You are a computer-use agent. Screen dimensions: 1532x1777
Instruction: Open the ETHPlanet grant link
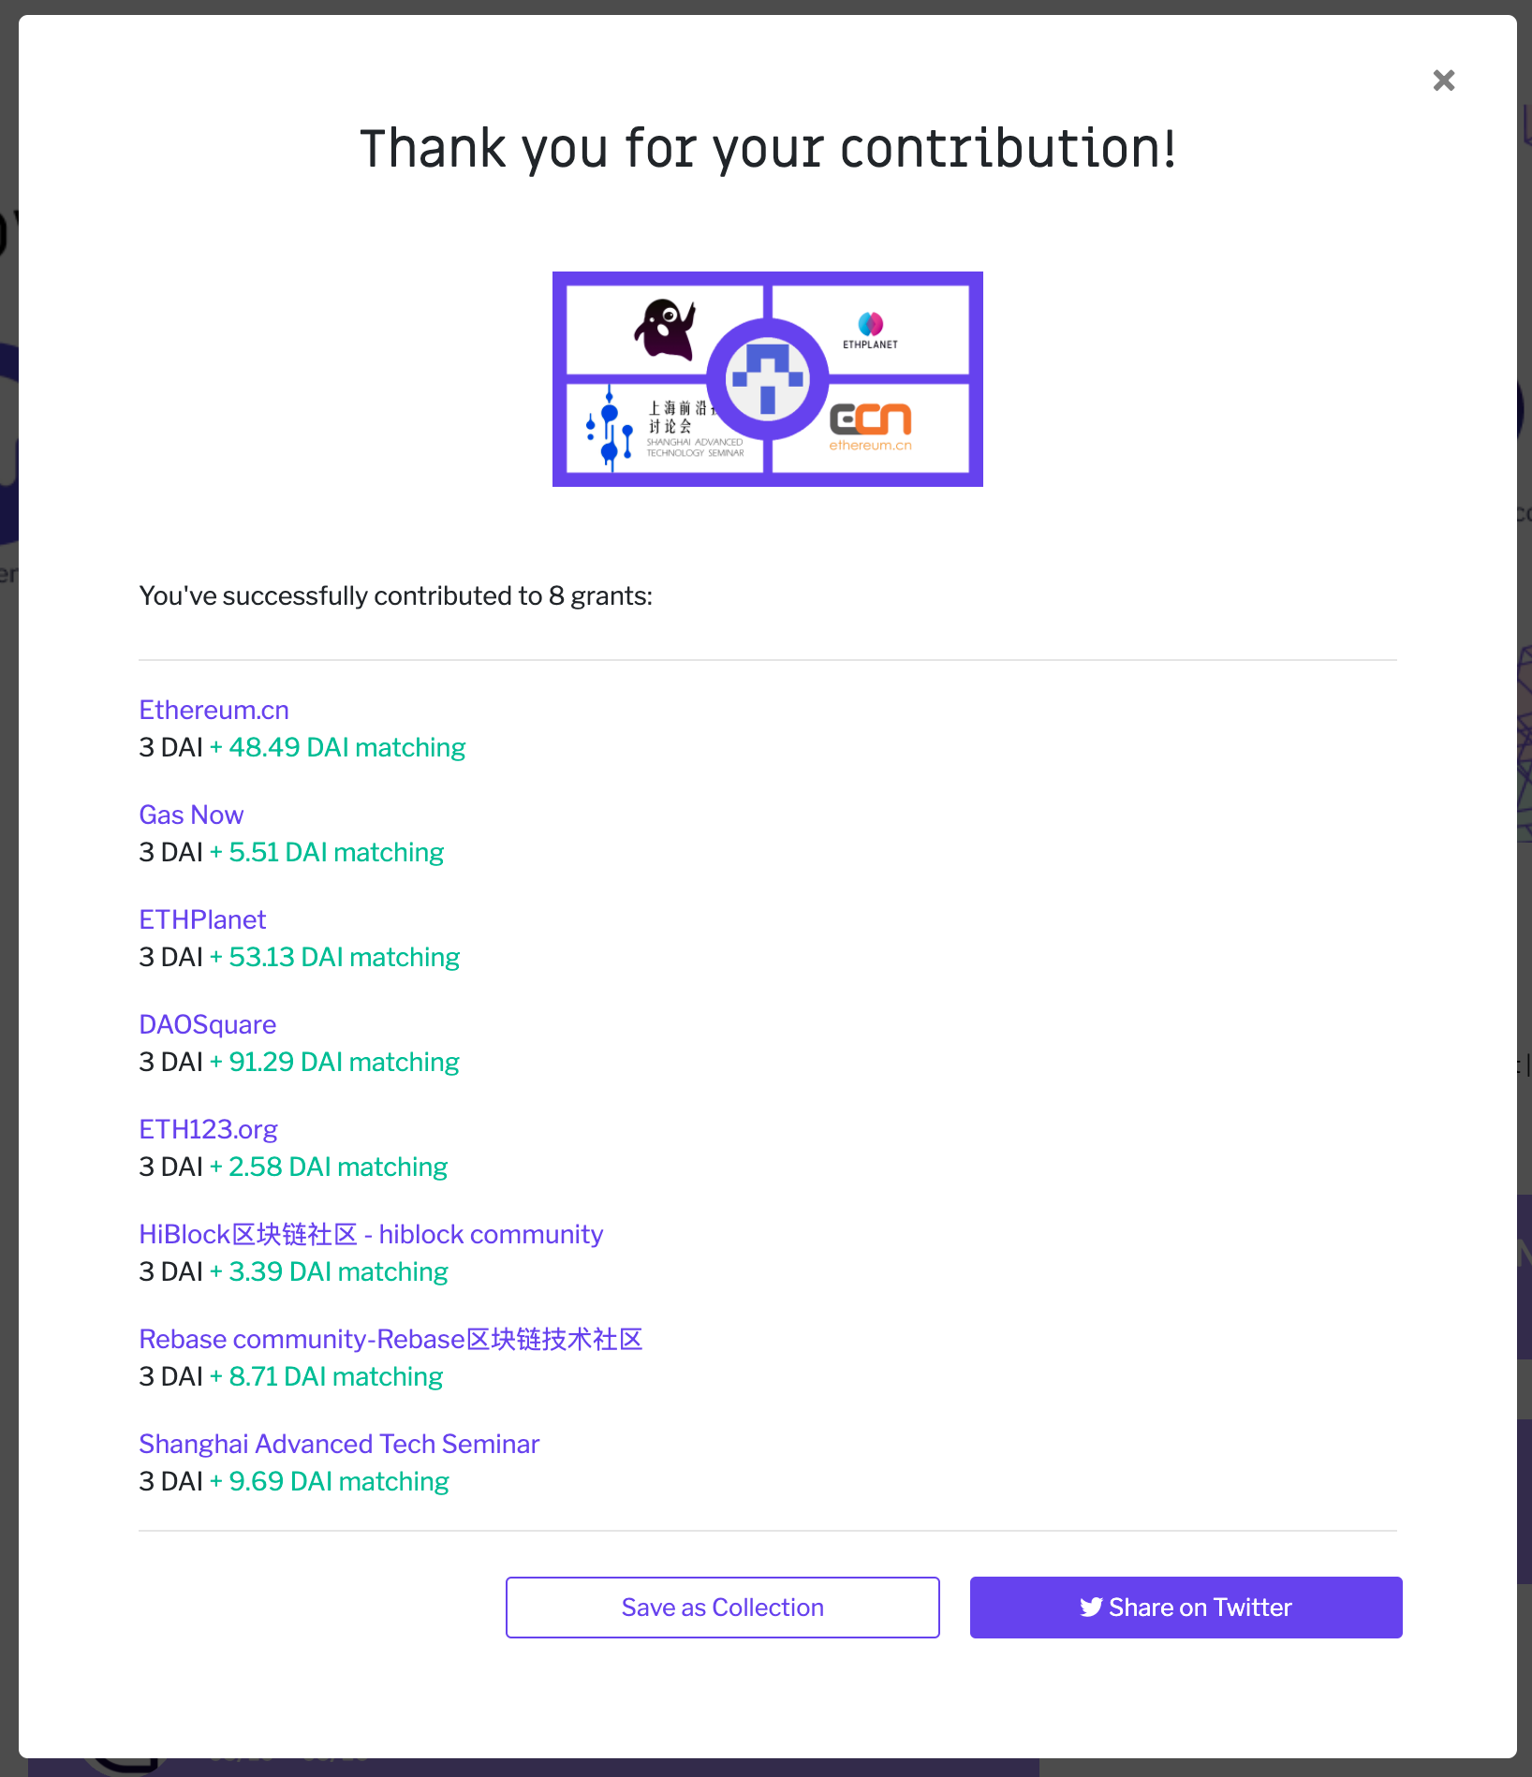[202, 919]
